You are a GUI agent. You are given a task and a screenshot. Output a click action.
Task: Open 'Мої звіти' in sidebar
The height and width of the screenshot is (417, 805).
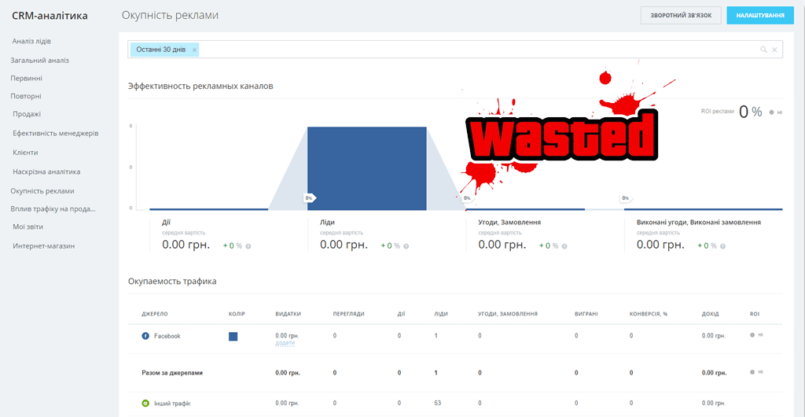[28, 227]
